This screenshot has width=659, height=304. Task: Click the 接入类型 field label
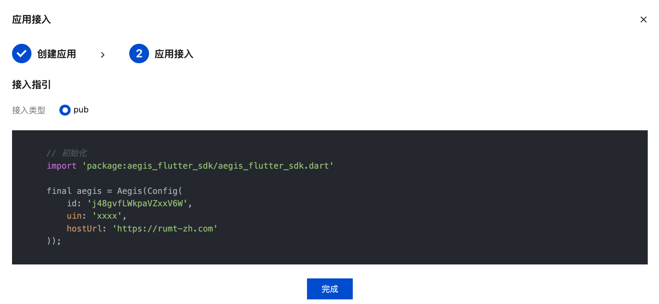coord(29,110)
